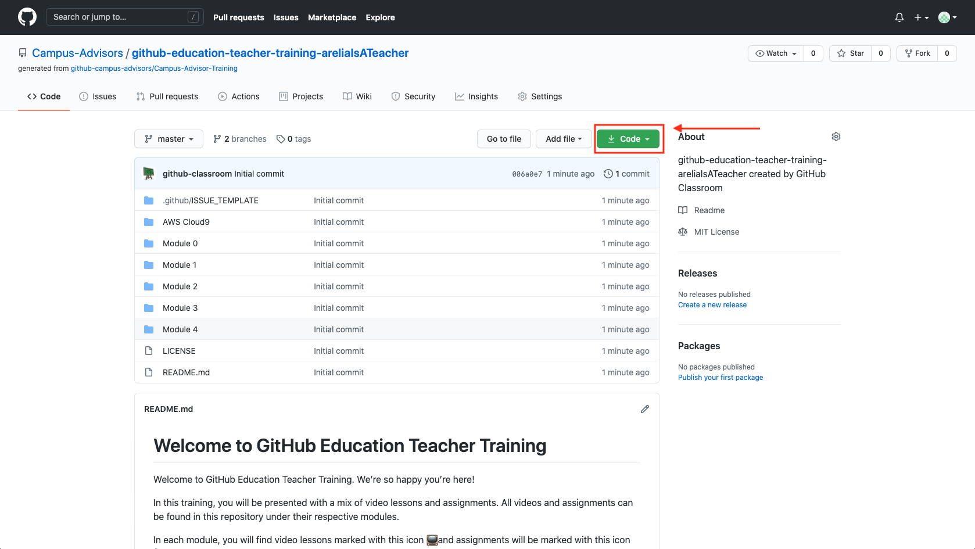Focus the Search or jump to field

tap(125, 17)
